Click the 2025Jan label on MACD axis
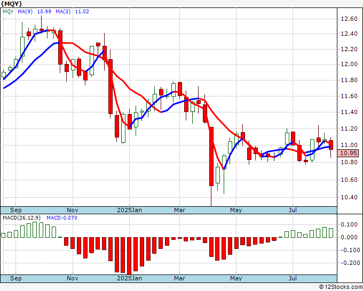 pos(129,278)
